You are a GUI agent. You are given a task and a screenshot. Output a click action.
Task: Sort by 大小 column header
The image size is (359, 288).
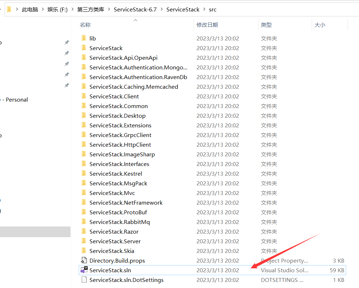320,25
